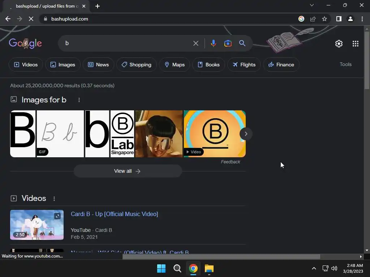Open the woman with sunglasses thumbnail

pos(159,134)
